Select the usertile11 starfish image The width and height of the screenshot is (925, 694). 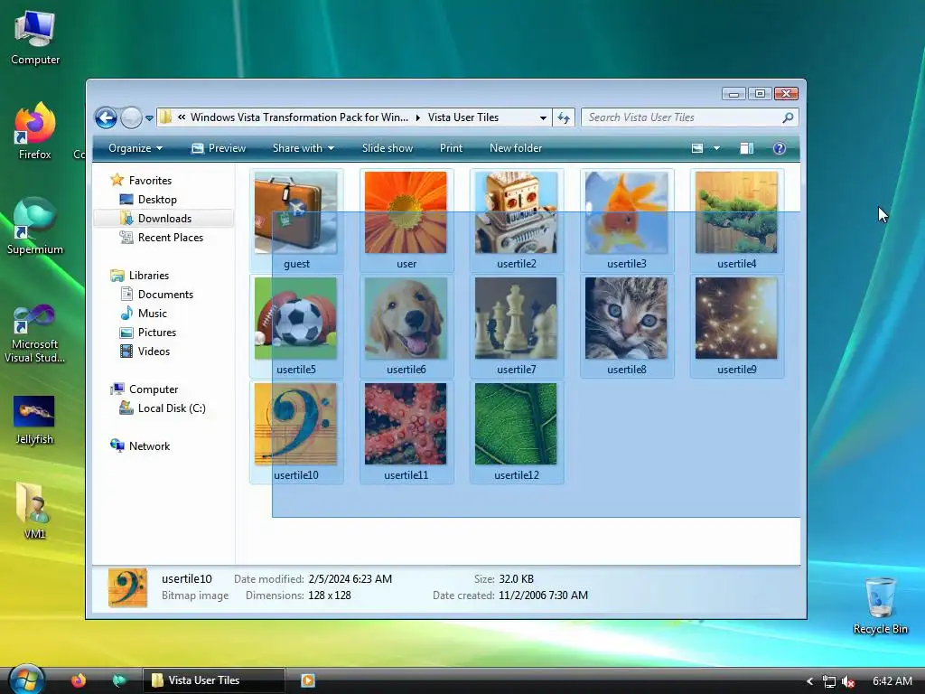pyautogui.click(x=406, y=425)
